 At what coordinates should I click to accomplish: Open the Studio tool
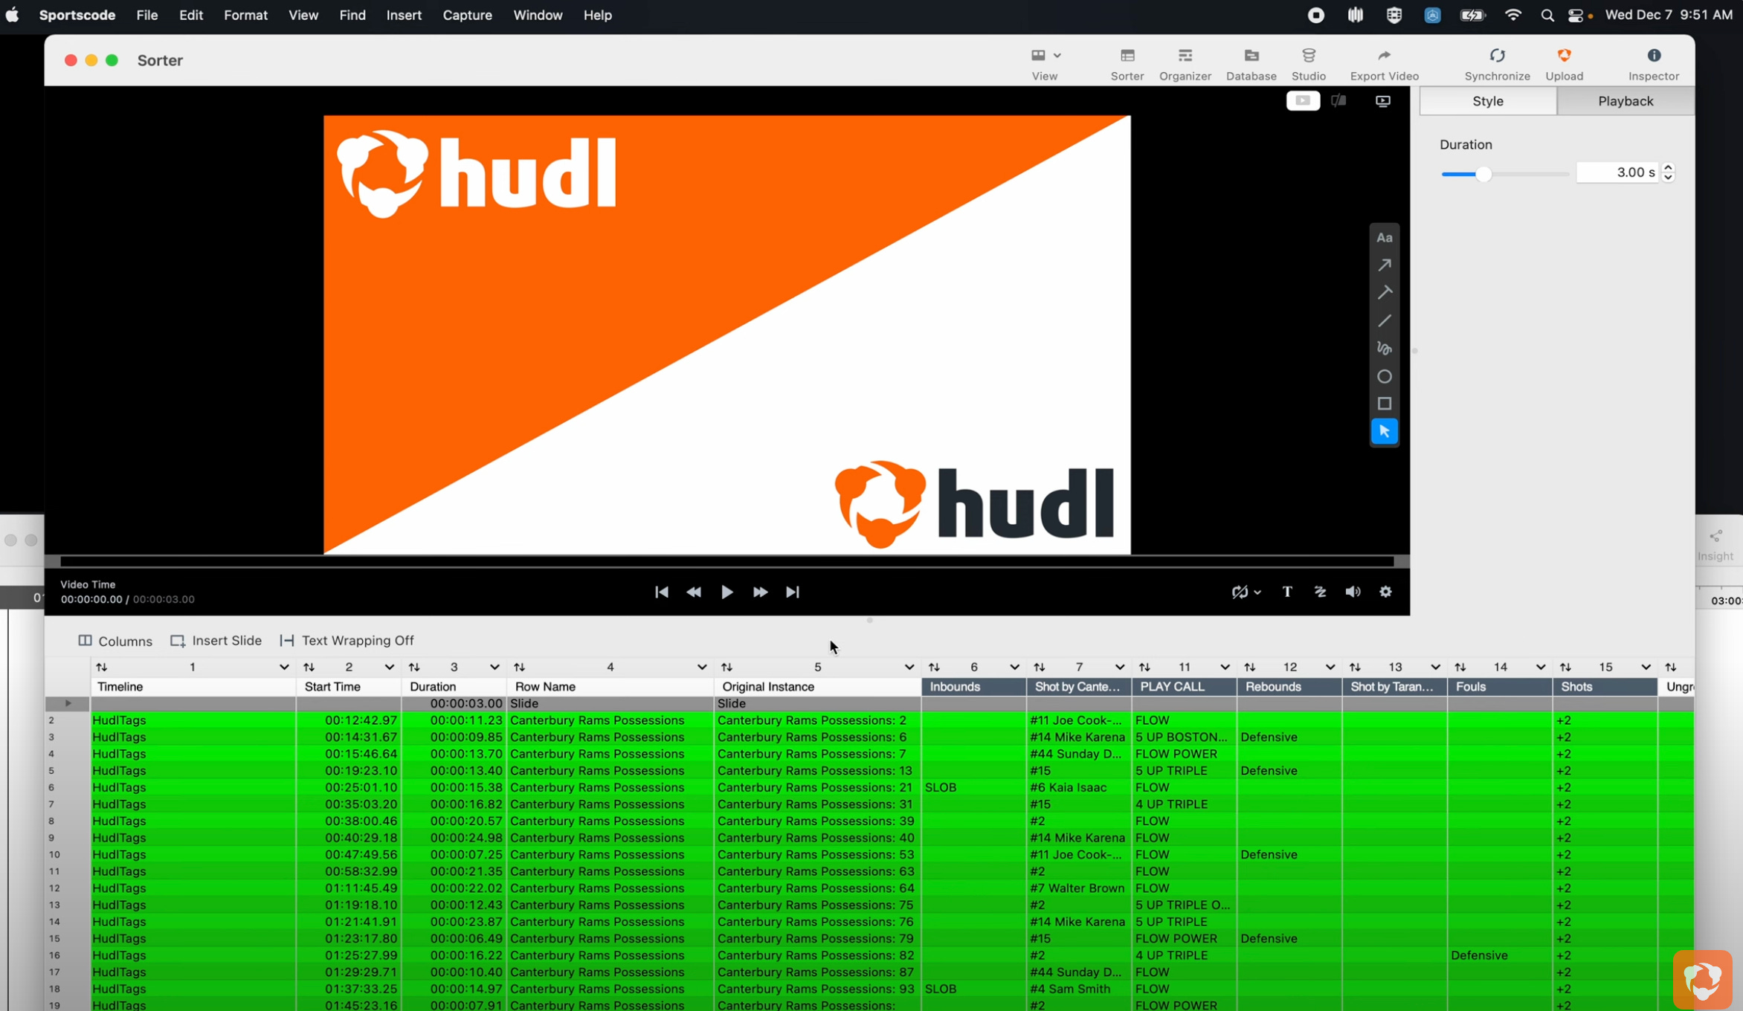1309,63
